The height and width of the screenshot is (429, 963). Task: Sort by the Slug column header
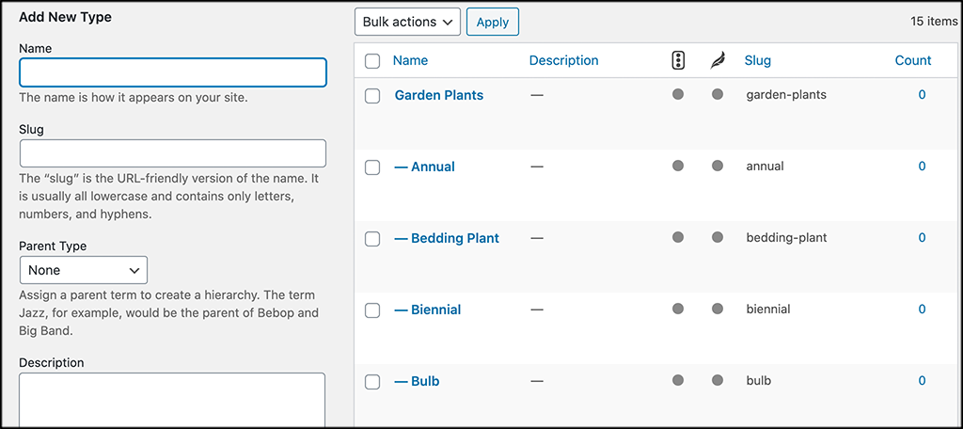click(758, 60)
